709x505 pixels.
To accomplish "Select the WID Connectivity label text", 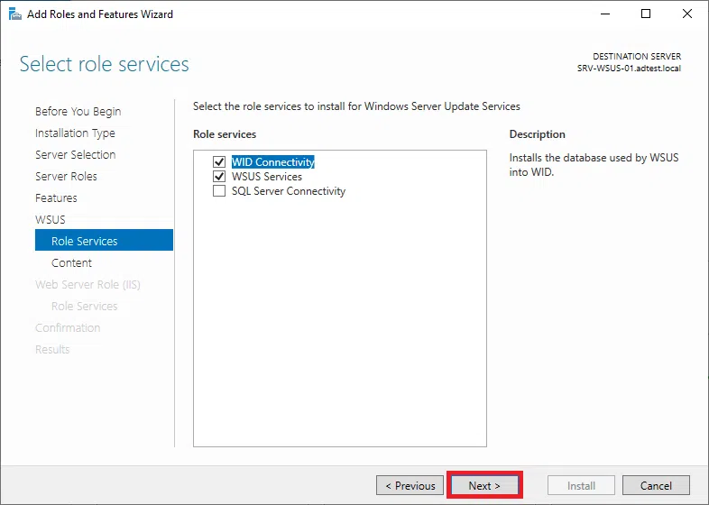I will [272, 162].
